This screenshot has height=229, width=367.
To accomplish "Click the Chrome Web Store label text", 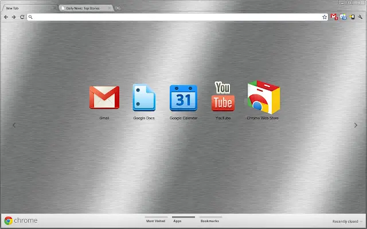I will tap(263, 118).
